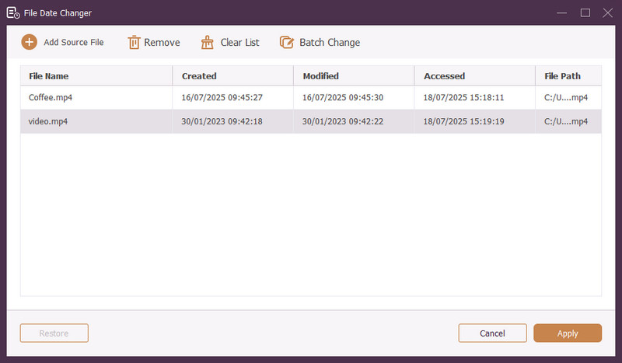Screen dimensions: 622x363
Task: Click the Remove trash bin icon
Action: click(135, 42)
